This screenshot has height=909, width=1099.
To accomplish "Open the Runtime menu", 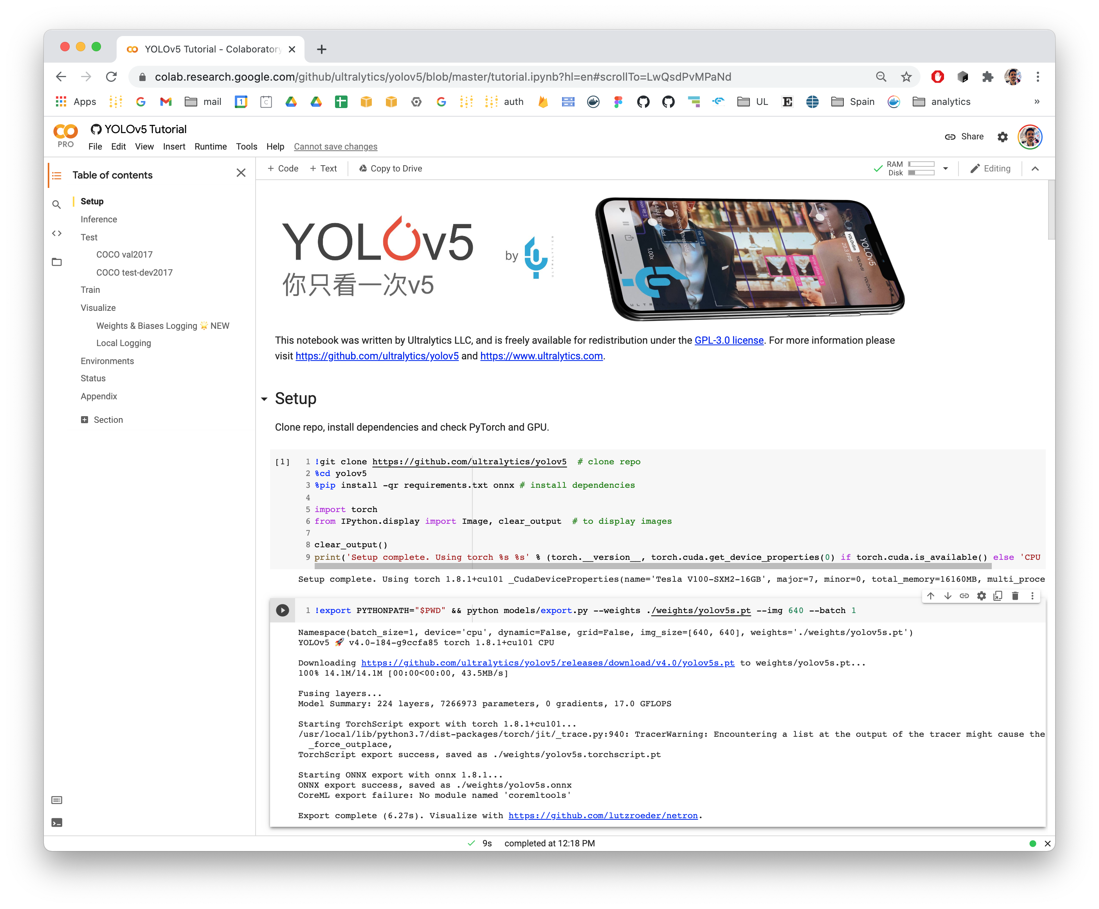I will tap(211, 146).
